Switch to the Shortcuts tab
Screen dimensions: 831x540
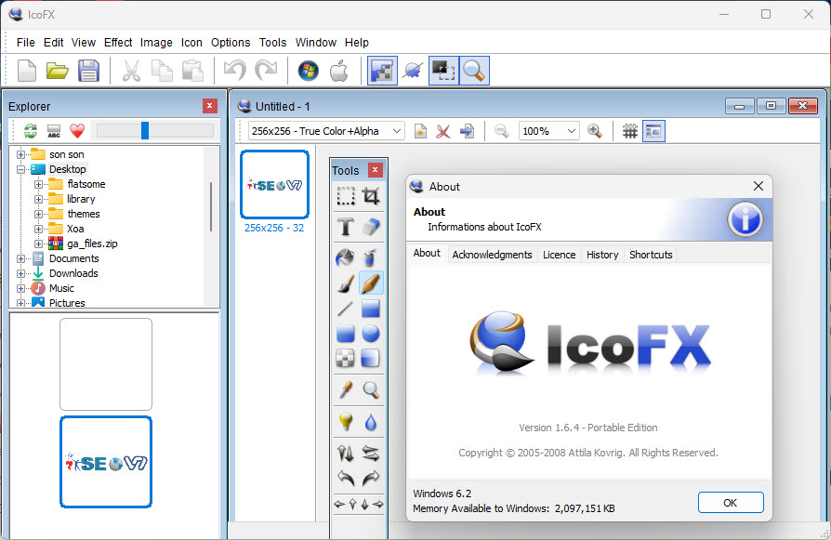pos(651,255)
